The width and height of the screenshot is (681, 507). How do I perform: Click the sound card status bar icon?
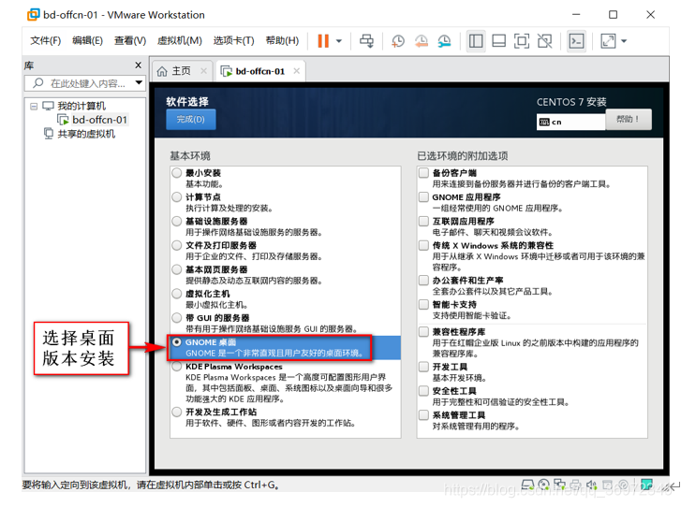[591, 485]
